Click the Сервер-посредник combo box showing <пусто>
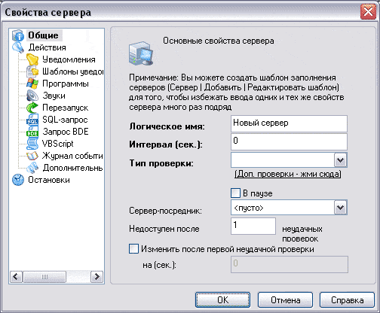Image resolution: width=380 pixels, height=313 pixels. pyautogui.click(x=289, y=208)
